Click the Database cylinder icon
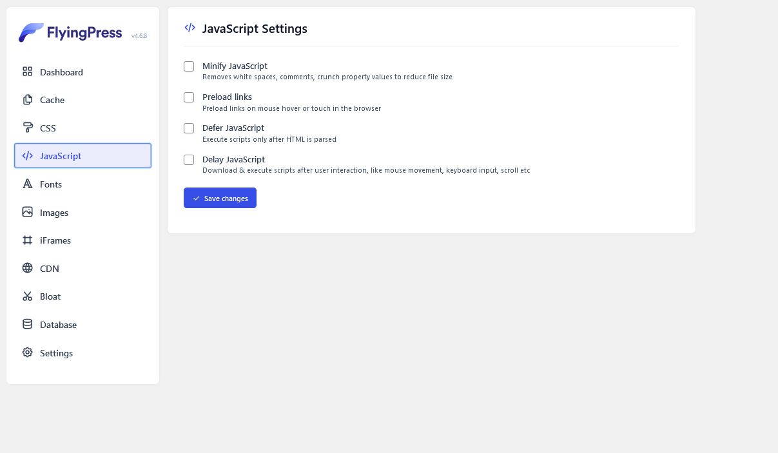Image resolution: width=778 pixels, height=453 pixels. click(x=27, y=324)
